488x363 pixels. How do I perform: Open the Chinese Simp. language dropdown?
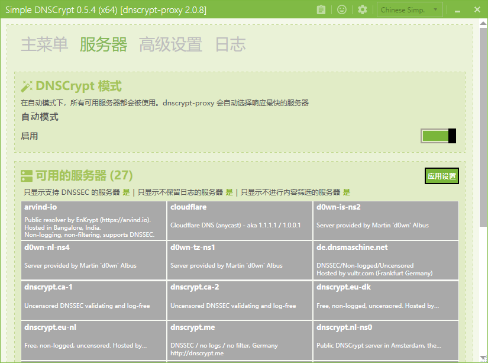(409, 9)
